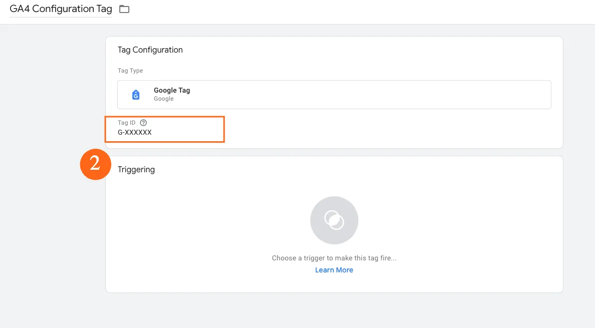This screenshot has width=595, height=328.
Task: Open the Tag ID help question-mark icon
Action: click(x=143, y=123)
